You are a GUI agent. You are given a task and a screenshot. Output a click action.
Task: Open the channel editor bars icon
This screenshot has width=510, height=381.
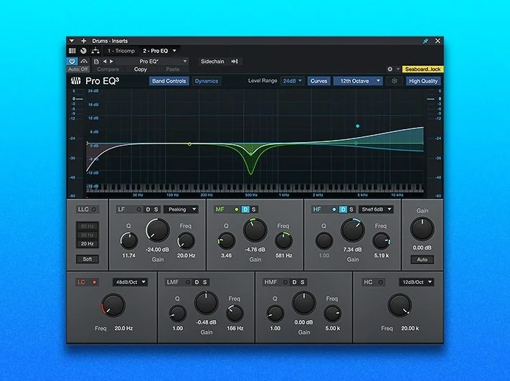point(72,51)
